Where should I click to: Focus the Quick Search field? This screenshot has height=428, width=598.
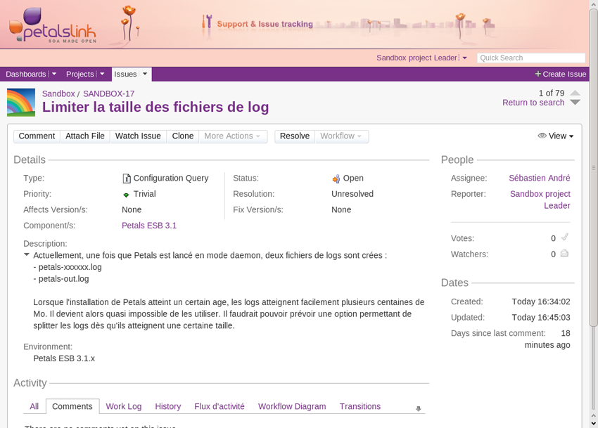(x=530, y=58)
